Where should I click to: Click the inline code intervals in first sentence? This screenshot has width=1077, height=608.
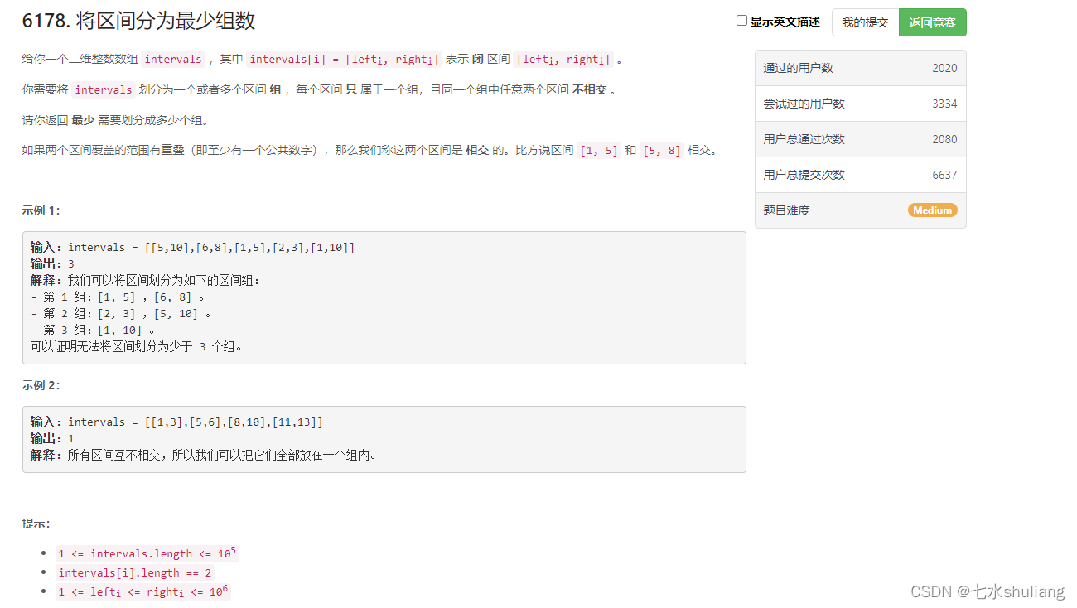[173, 59]
